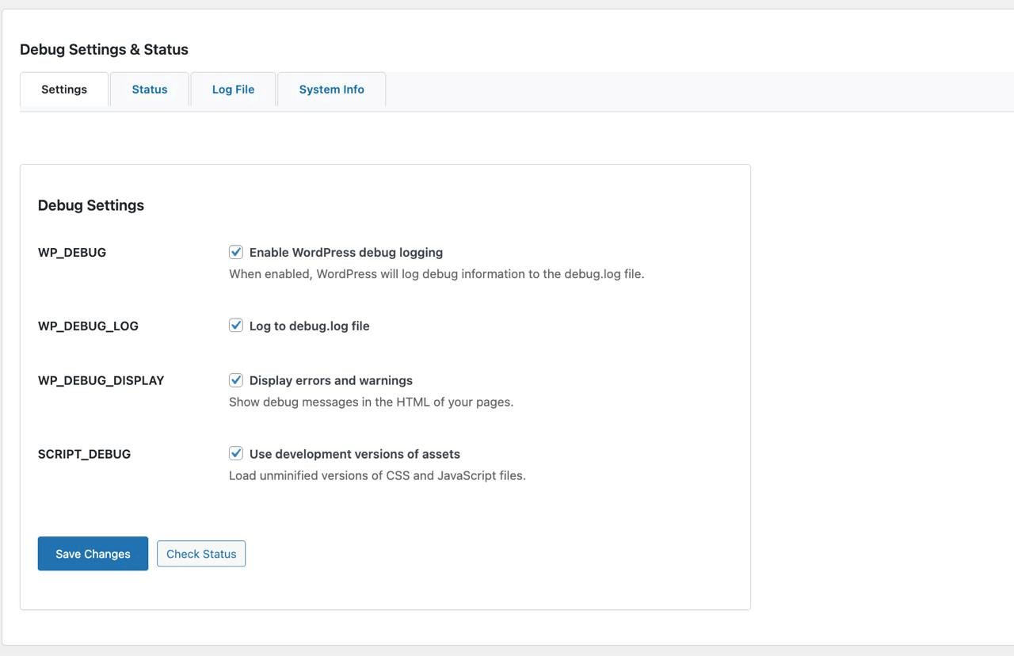The width and height of the screenshot is (1014, 656).
Task: Click the 'Display errors and warnings' label text
Action: click(x=331, y=381)
